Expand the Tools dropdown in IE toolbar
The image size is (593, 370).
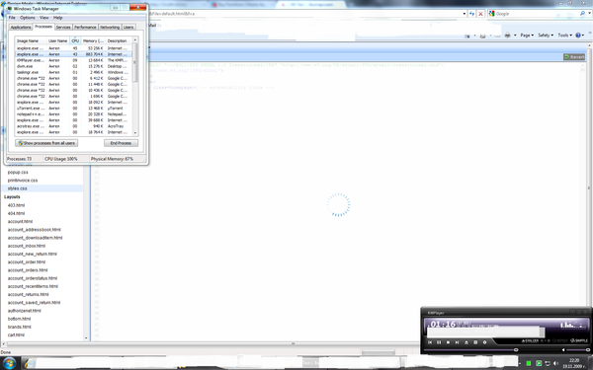coord(564,36)
